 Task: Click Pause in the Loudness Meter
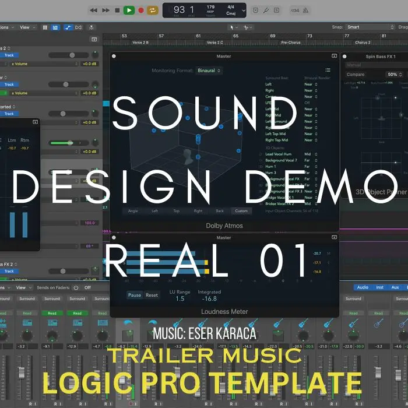(135, 295)
